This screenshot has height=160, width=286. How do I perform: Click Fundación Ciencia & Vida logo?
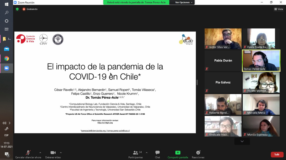tap(25, 39)
